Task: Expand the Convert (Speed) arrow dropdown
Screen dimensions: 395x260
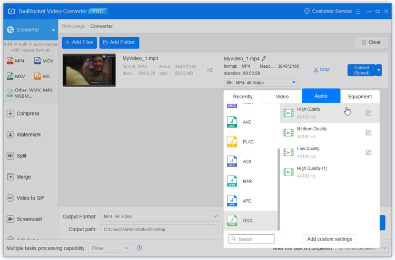Action: tap(379, 70)
